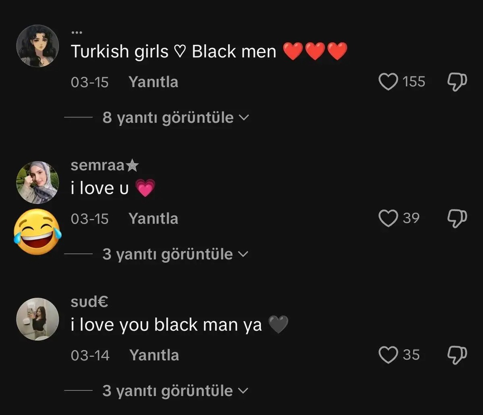Click Yanıtla under sud€'s comment
Viewport: 483px width, 415px height.
click(x=154, y=355)
